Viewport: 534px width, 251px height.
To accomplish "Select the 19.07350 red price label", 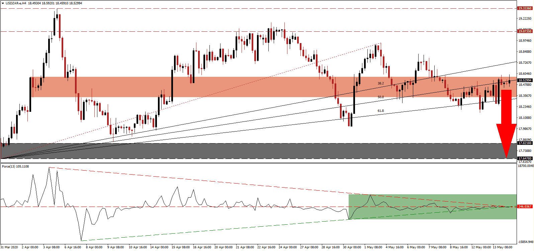I will (525, 31).
